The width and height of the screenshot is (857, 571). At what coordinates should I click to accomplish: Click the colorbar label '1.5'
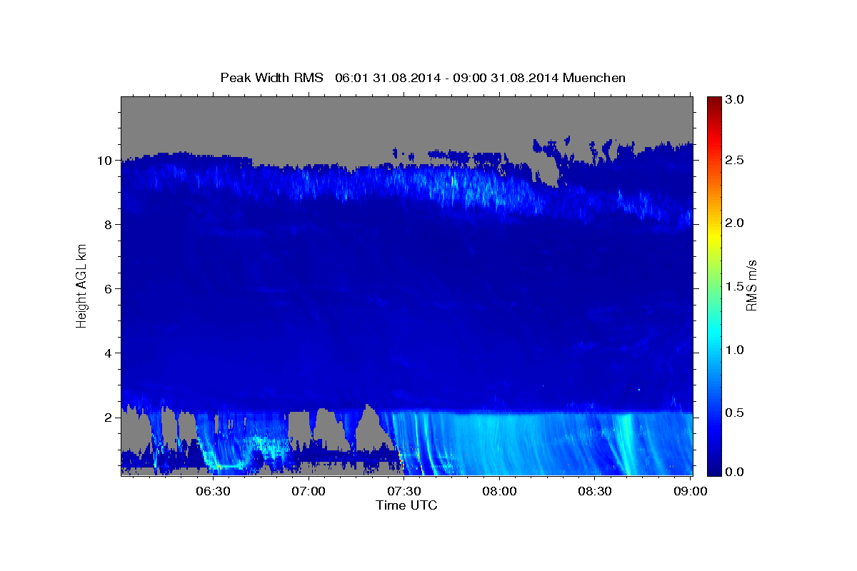click(x=736, y=286)
